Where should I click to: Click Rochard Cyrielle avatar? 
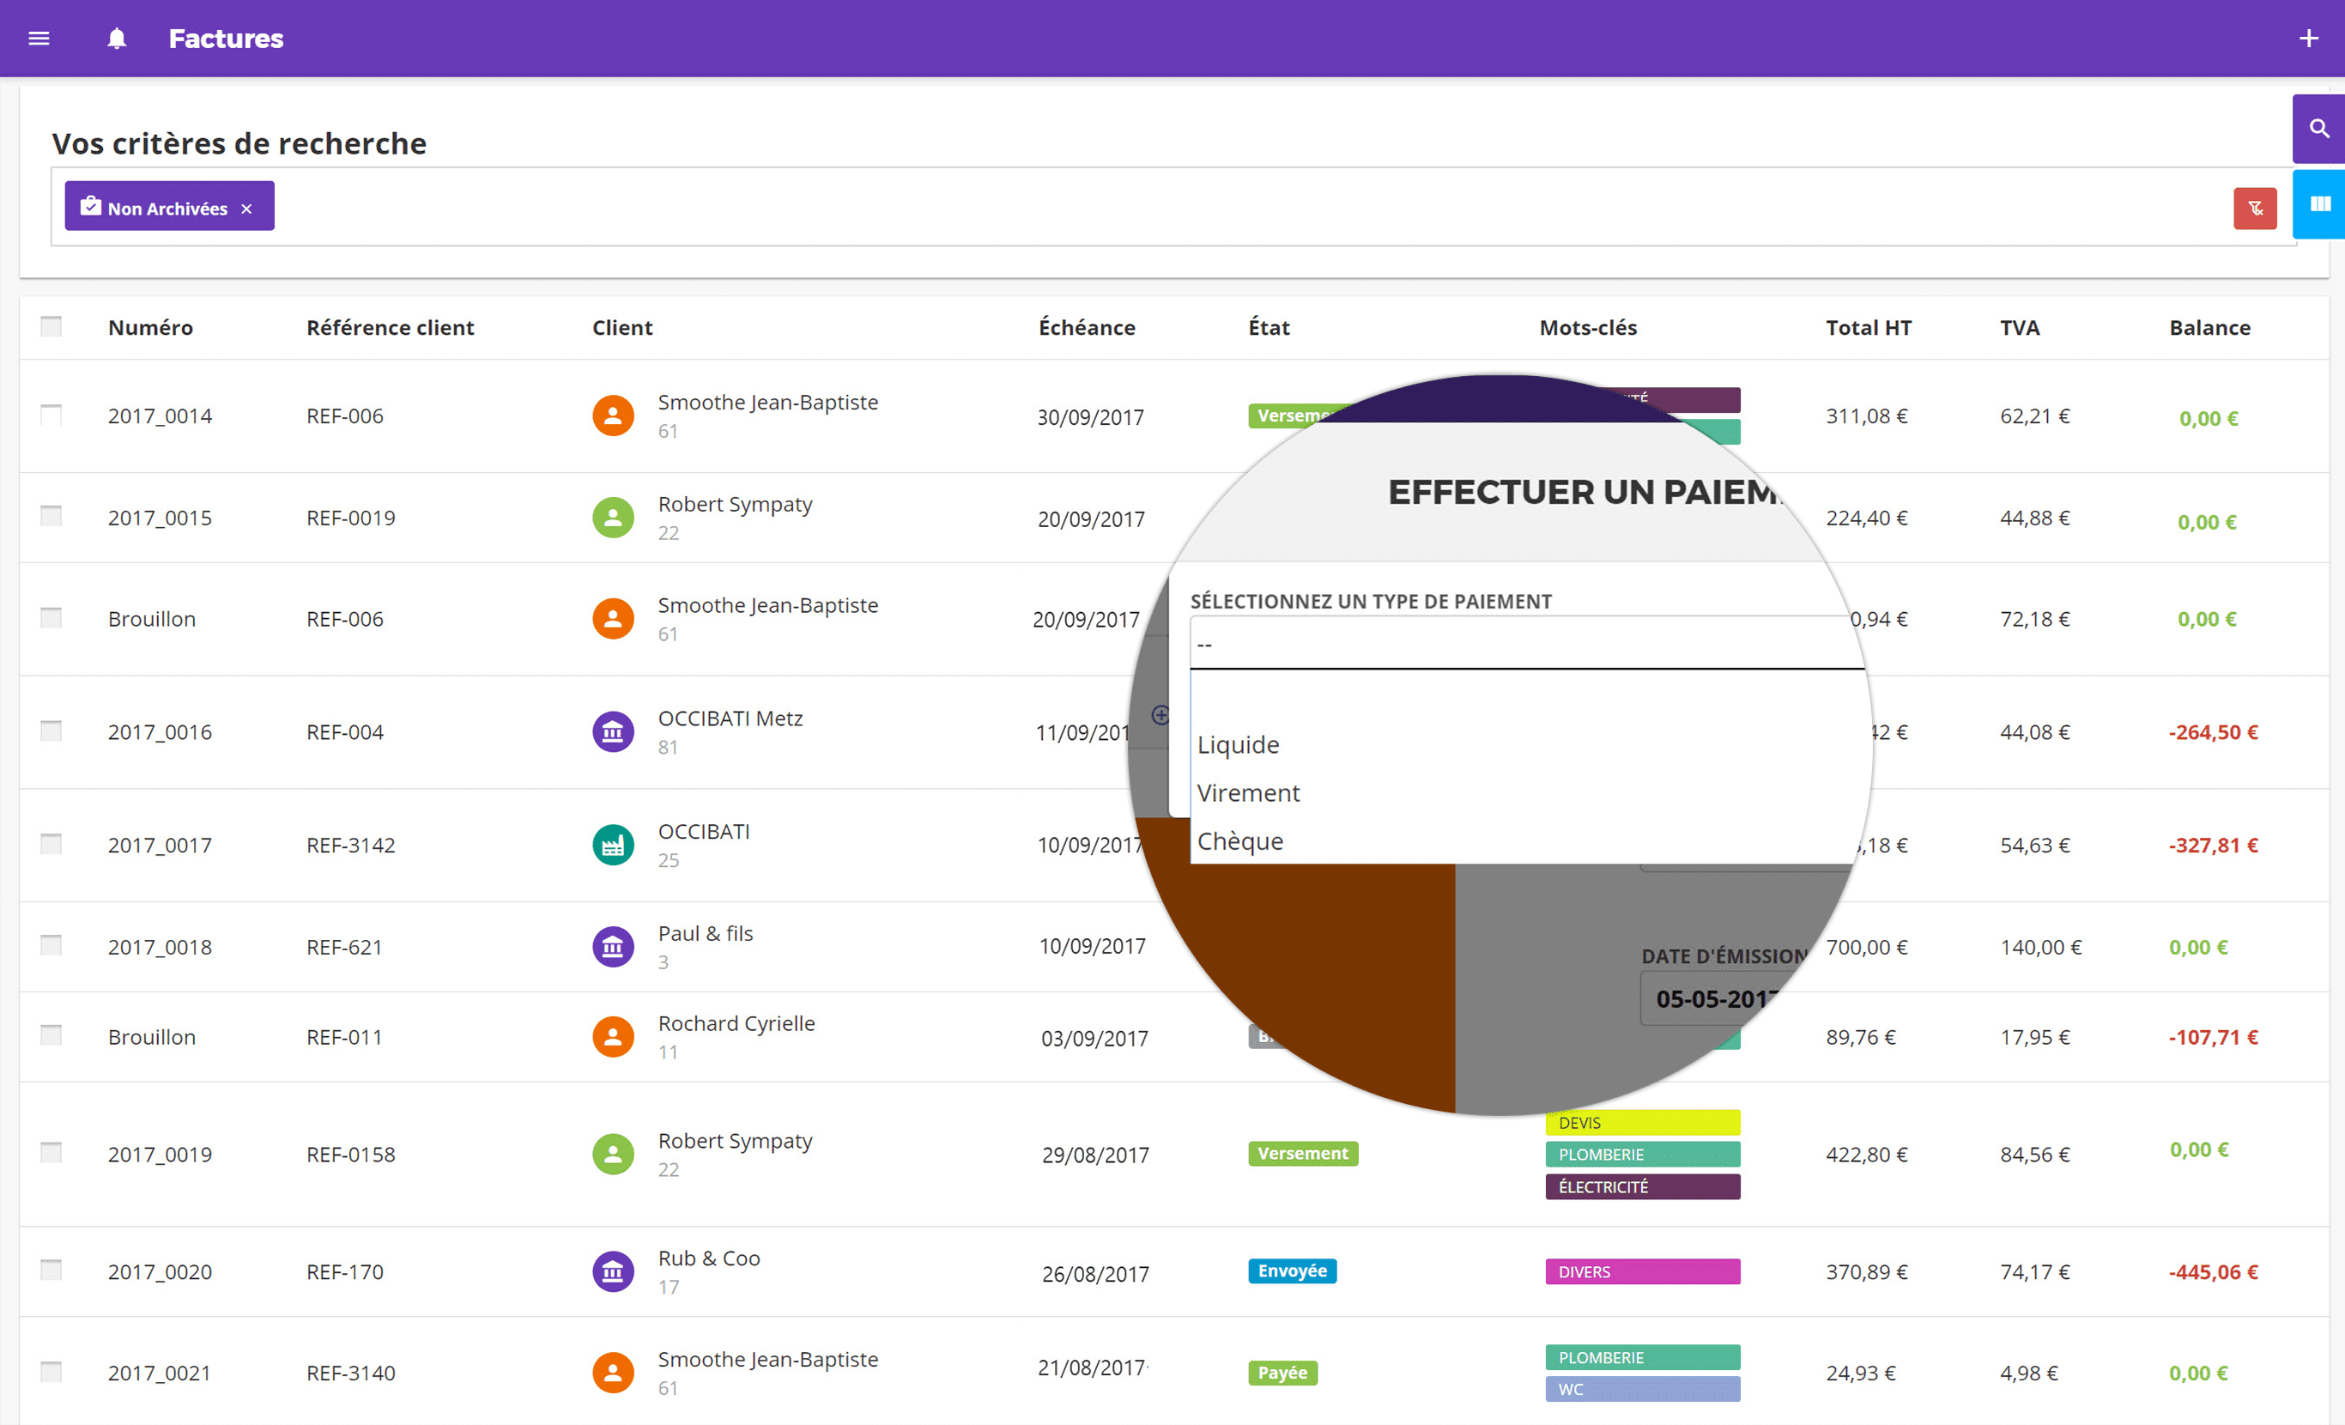coord(613,1037)
